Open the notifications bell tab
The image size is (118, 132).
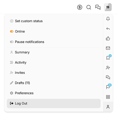click(x=108, y=19)
